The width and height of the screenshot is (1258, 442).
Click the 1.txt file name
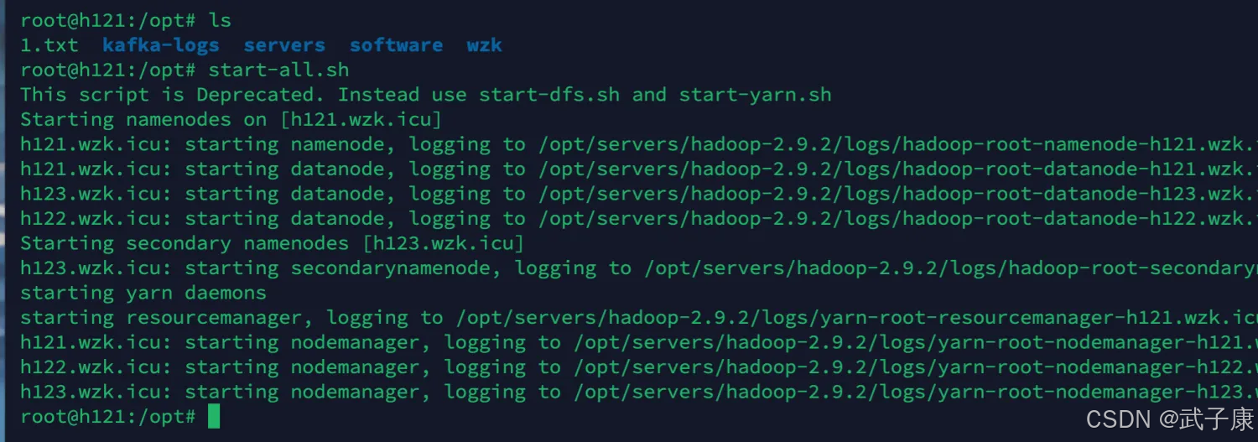click(x=49, y=45)
